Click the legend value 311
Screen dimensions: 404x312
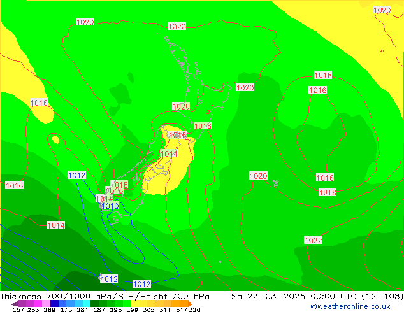tap(165, 309)
